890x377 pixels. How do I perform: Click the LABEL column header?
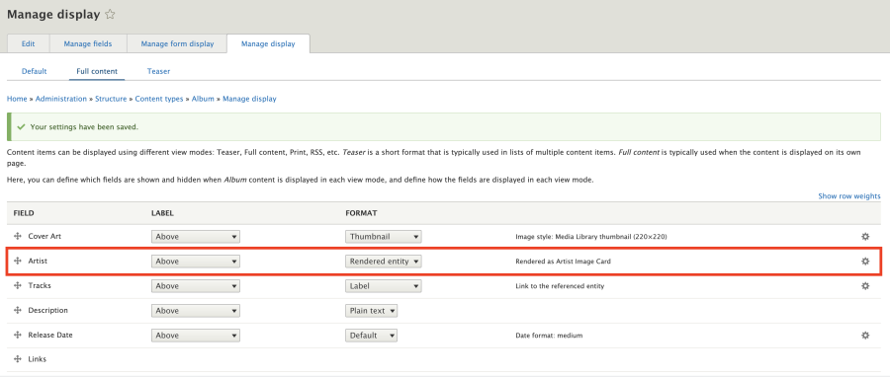click(162, 213)
